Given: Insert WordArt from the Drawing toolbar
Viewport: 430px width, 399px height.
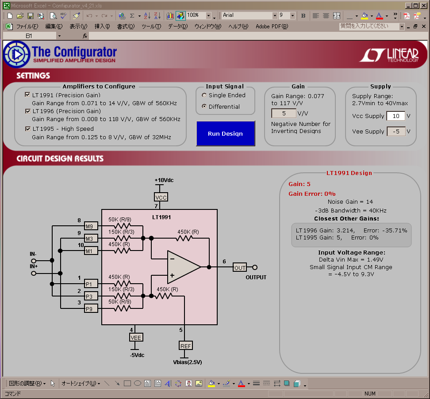Looking at the screenshot, I should [168, 384].
